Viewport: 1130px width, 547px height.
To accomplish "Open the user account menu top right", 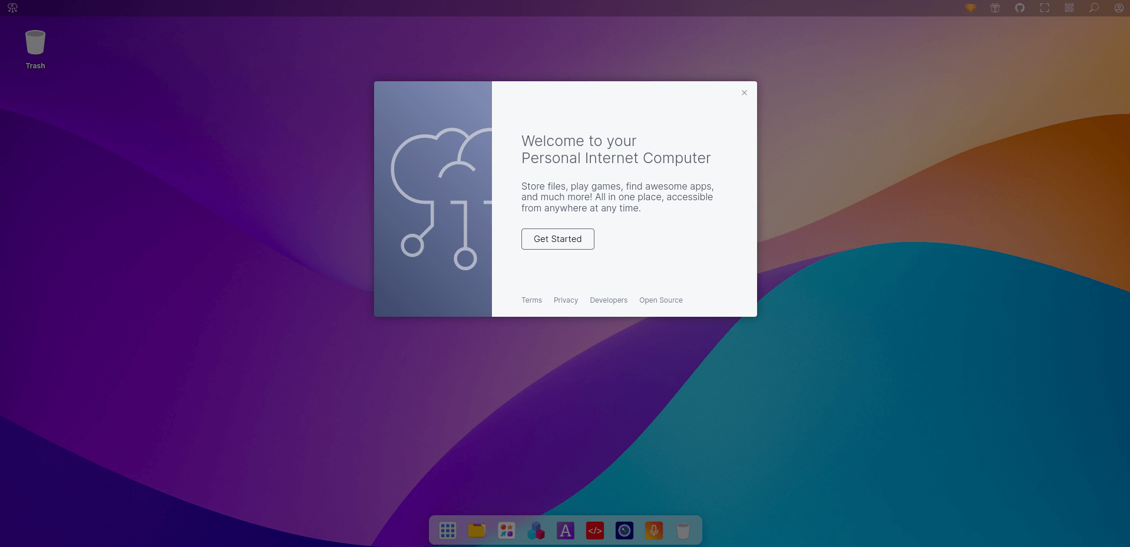I will 1118,8.
